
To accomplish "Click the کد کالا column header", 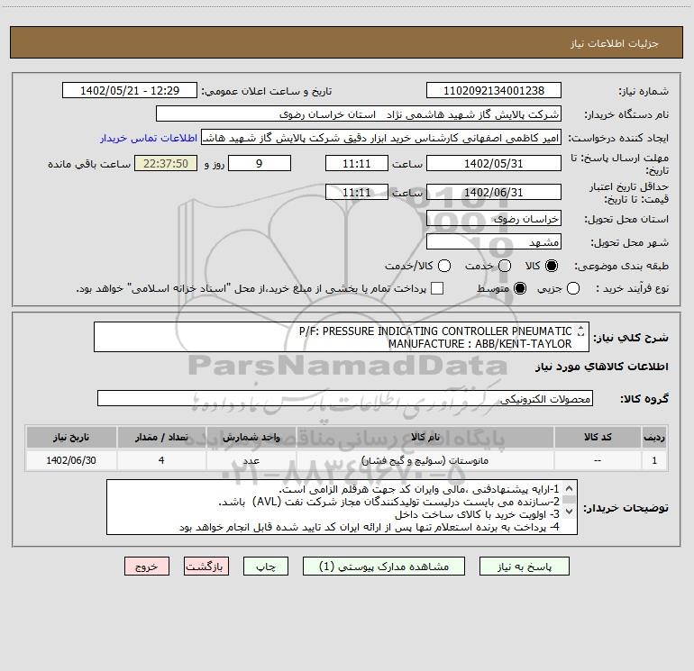I will [x=598, y=437].
